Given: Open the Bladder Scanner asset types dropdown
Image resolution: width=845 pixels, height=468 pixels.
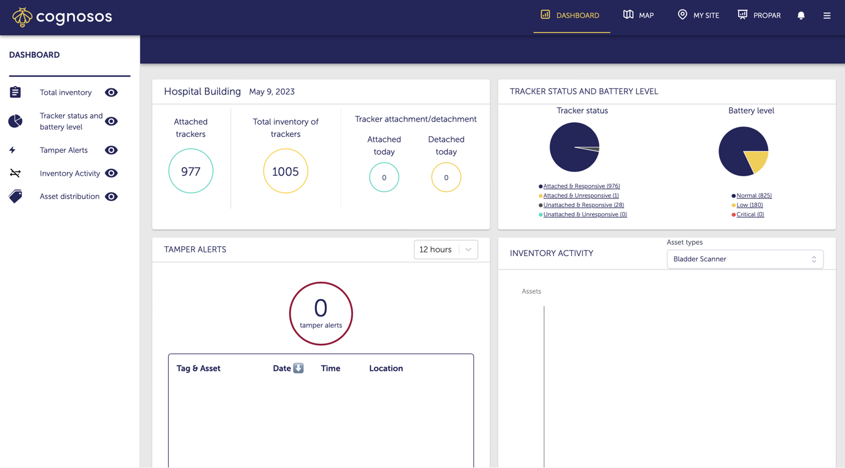Looking at the screenshot, I should pos(745,259).
